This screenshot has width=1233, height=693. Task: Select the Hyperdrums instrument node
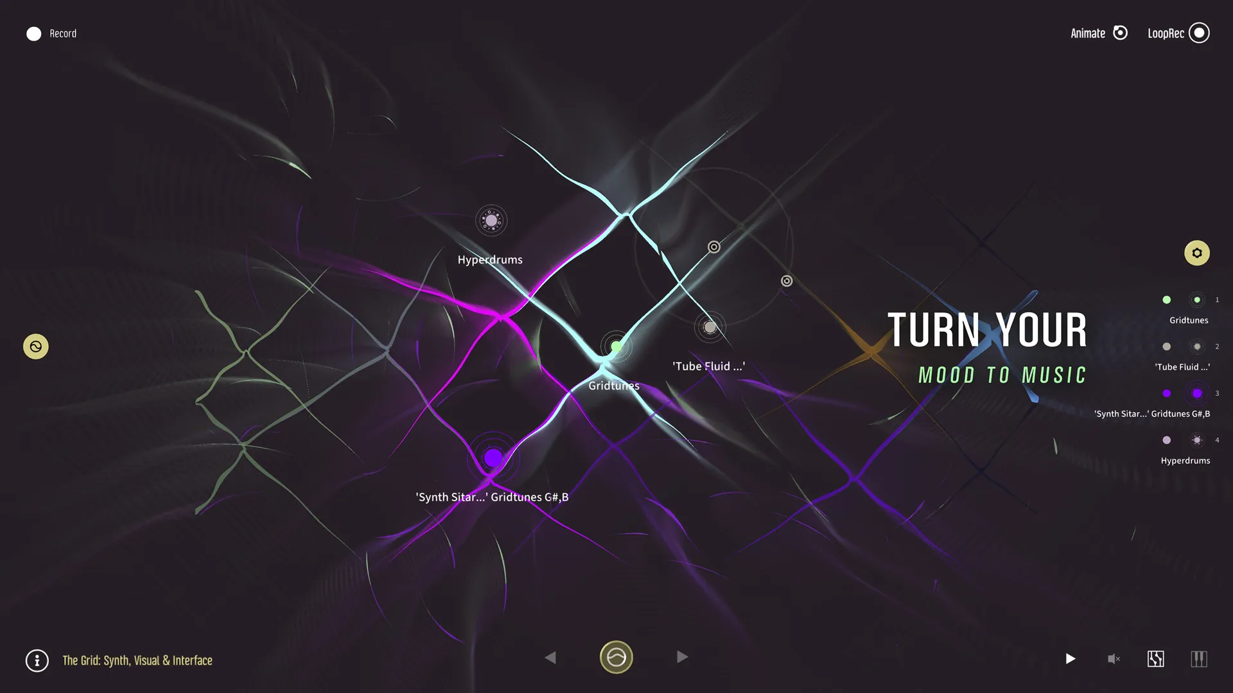coord(491,220)
